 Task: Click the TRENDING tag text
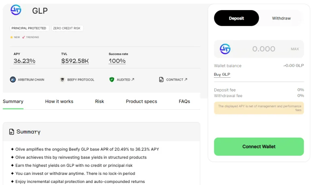[32, 37]
